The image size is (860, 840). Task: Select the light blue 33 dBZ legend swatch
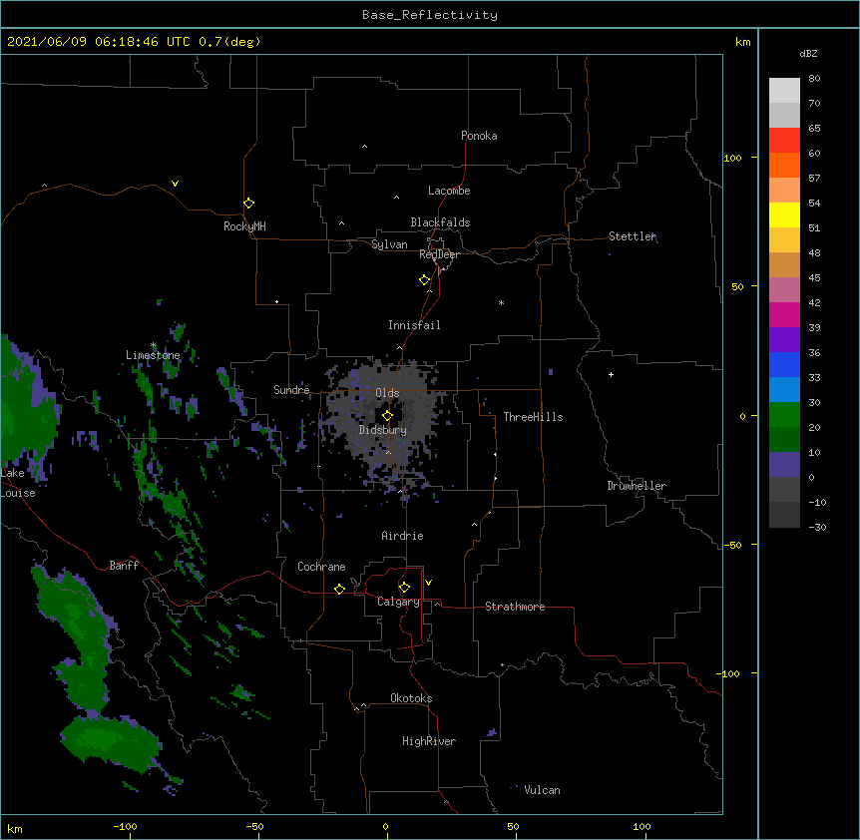tap(784, 389)
